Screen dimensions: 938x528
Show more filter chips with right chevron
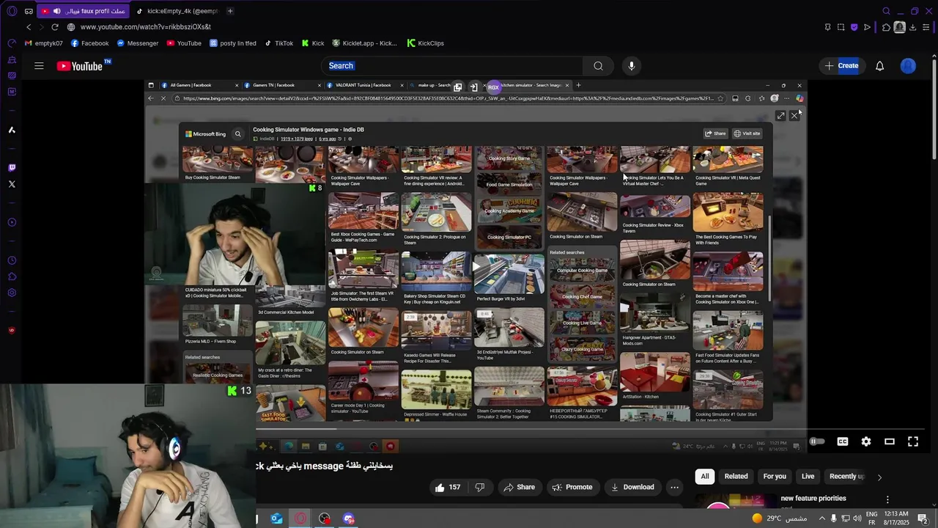(879, 477)
